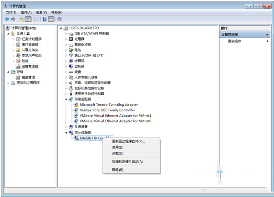Collapse the 设备管理器 actions section arrow
The height and width of the screenshot is (197, 274).
pos(267,35)
